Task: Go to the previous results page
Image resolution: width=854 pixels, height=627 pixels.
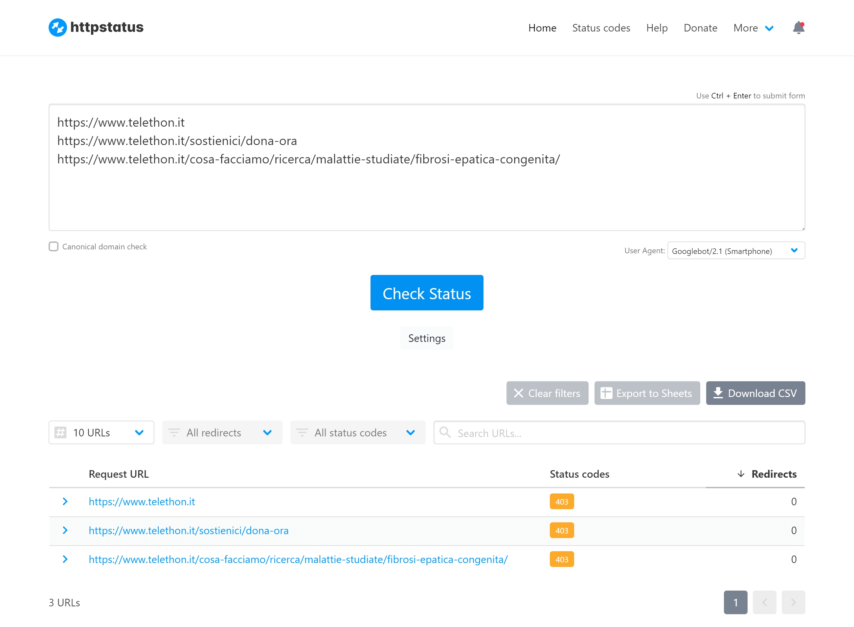Action: point(764,602)
